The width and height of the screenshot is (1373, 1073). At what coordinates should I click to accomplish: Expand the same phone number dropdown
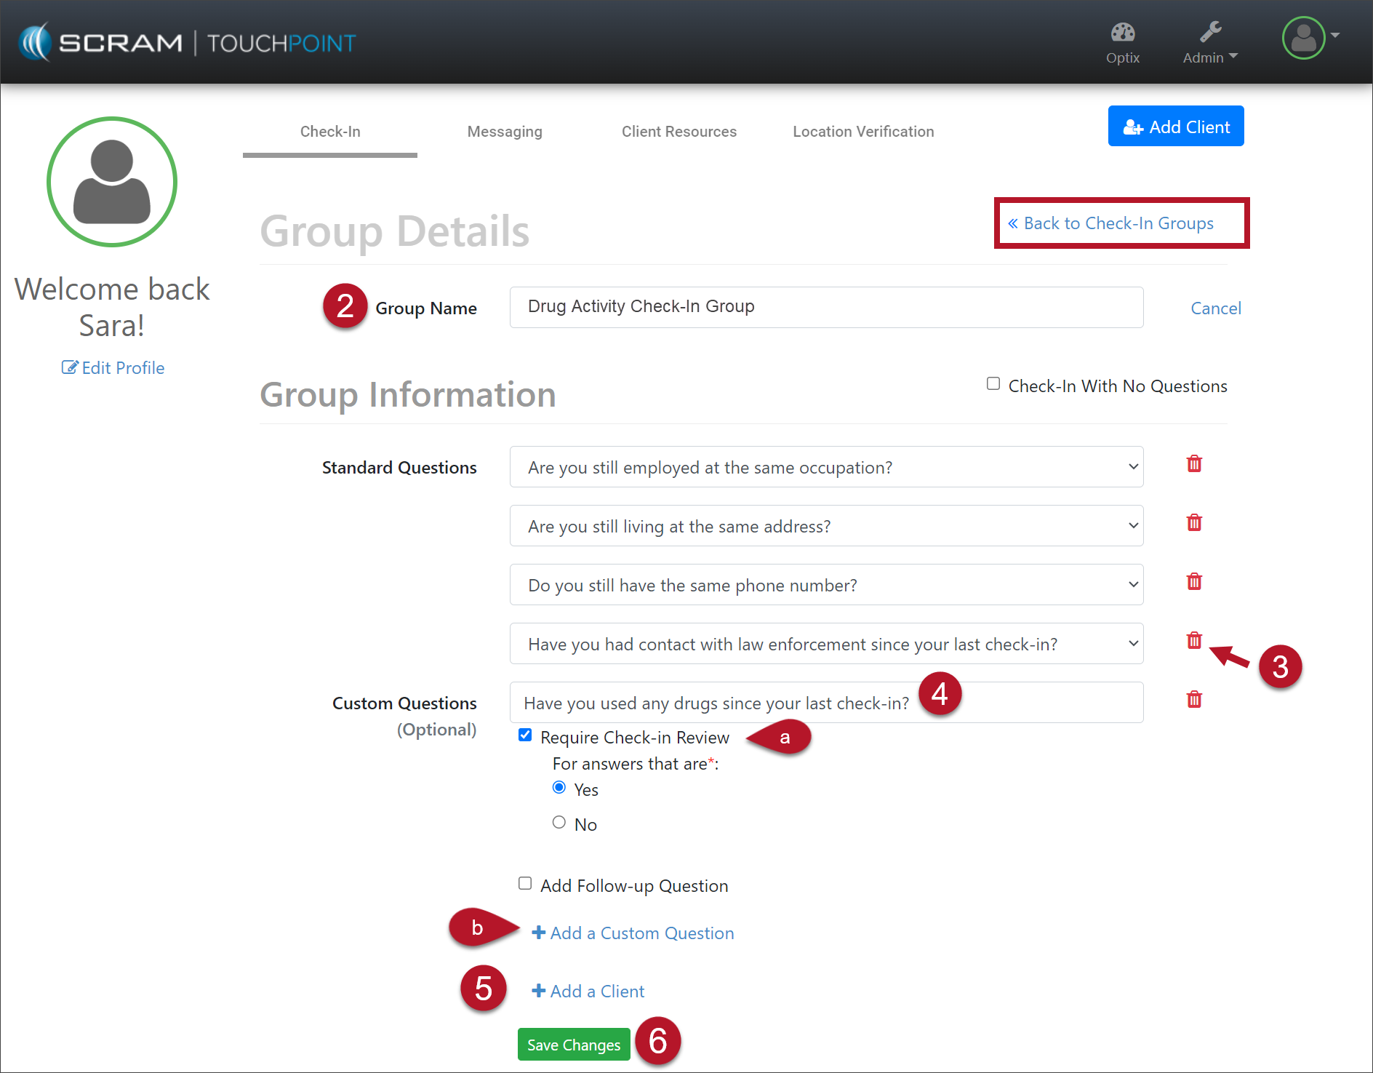point(826,585)
